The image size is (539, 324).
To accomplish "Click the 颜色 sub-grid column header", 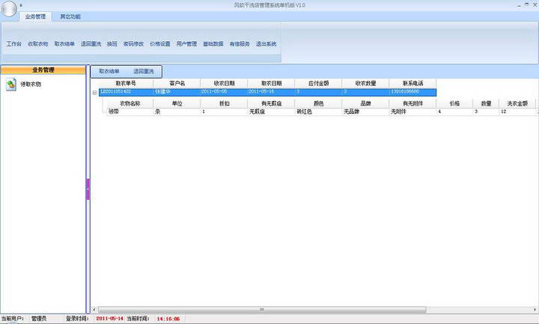I will (318, 103).
